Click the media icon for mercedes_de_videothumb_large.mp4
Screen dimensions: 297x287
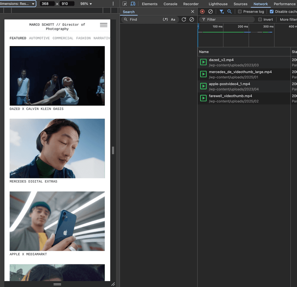click(204, 74)
